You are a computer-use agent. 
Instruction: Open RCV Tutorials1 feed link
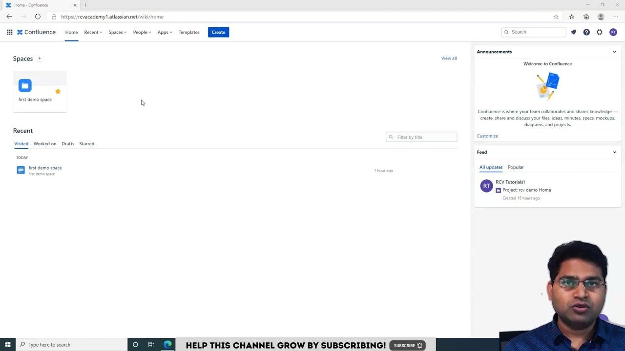(x=510, y=182)
